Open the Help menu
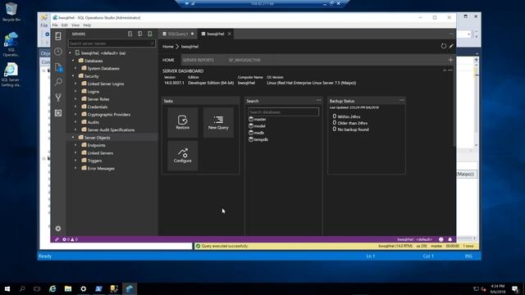Screen dimensions: 525x295 click(87, 25)
